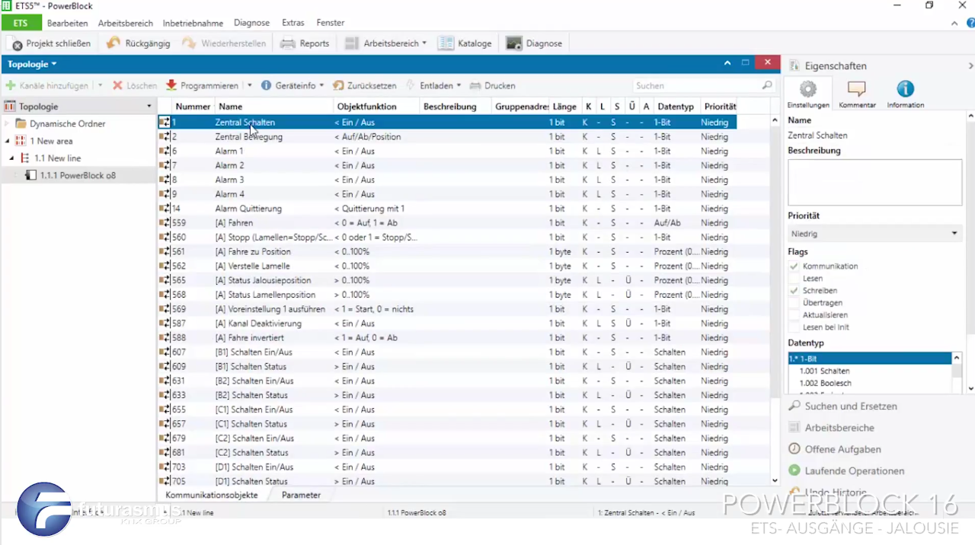Open the Kommentar panel icon
Image resolution: width=975 pixels, height=545 pixels.
click(857, 90)
